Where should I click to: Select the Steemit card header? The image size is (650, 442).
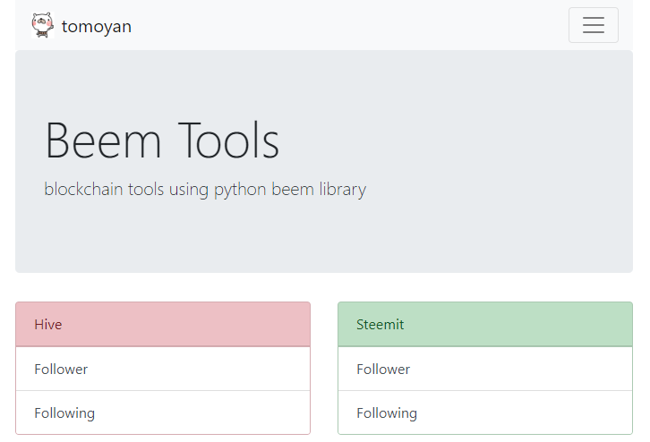click(485, 325)
